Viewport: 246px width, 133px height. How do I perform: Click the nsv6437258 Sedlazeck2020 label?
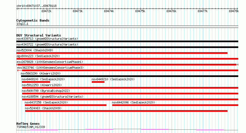point(46,102)
